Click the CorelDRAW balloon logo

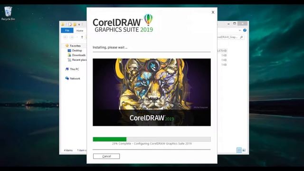coord(148,20)
